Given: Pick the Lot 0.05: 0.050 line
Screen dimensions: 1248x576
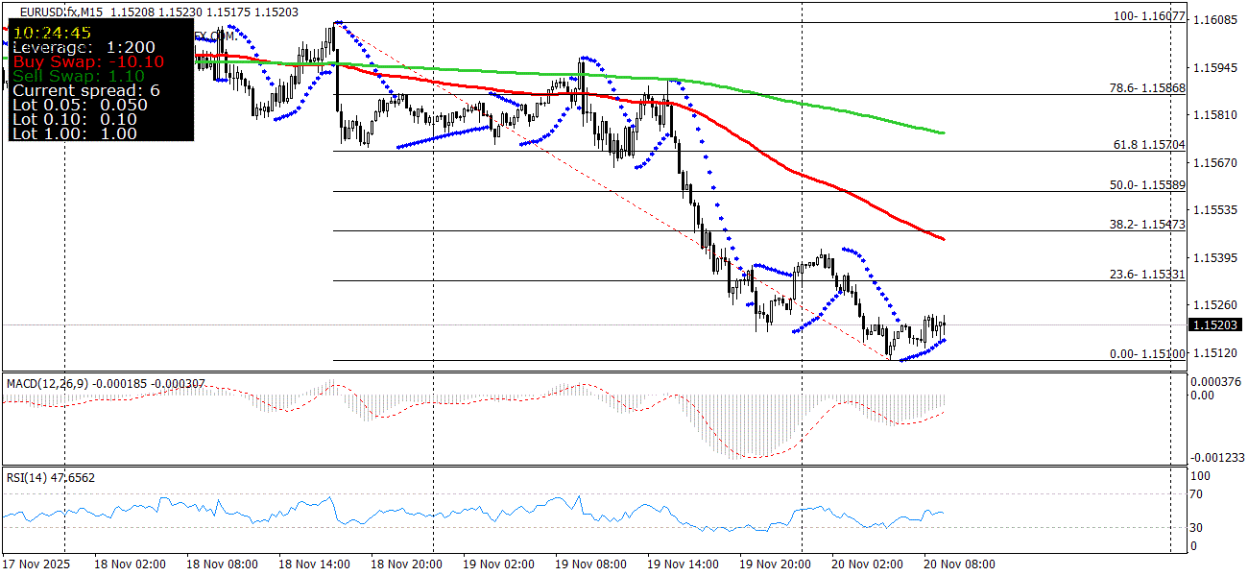Looking at the screenshot, I should coord(80,105).
